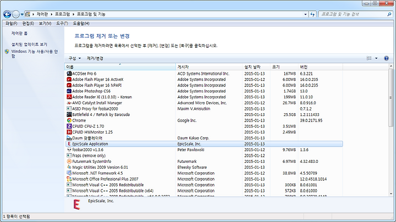Open the 도움말(H) menu
Image resolution: width=396 pixels, height=222 pixels.
click(81, 24)
